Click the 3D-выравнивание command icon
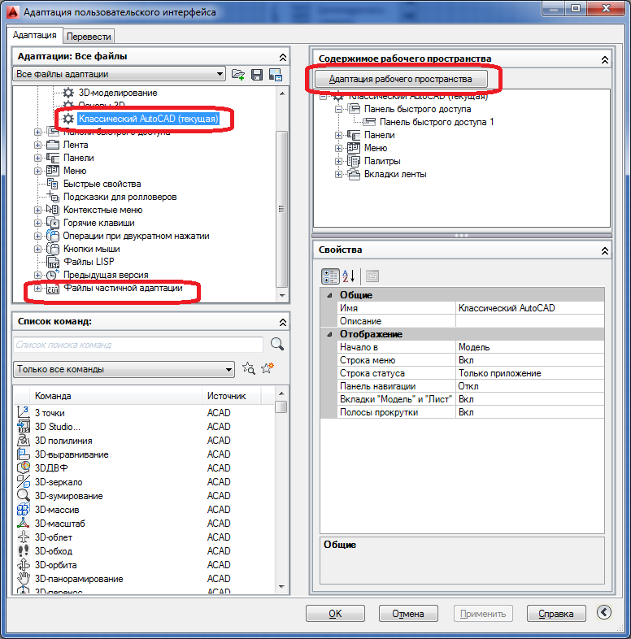The width and height of the screenshot is (631, 639). (24, 454)
